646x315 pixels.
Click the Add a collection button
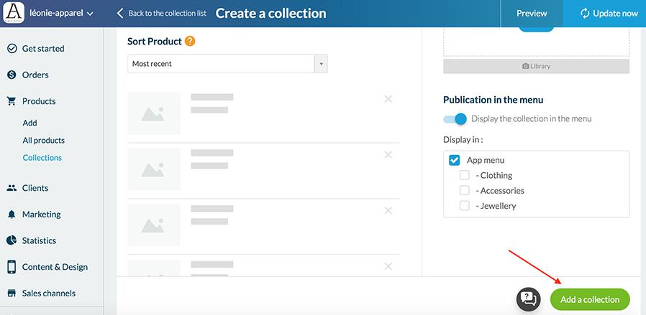click(590, 299)
